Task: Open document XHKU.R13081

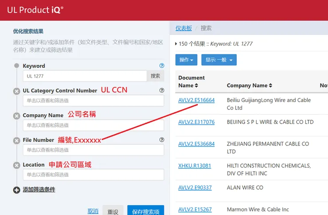Action: [195, 166]
